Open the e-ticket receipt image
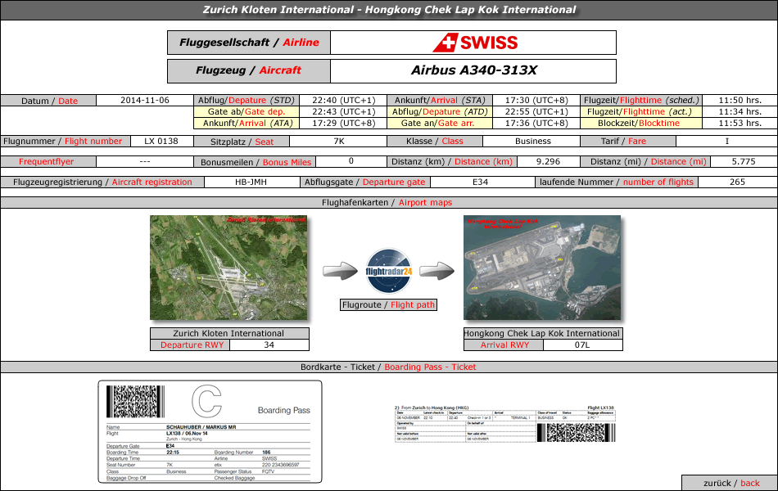 505,424
